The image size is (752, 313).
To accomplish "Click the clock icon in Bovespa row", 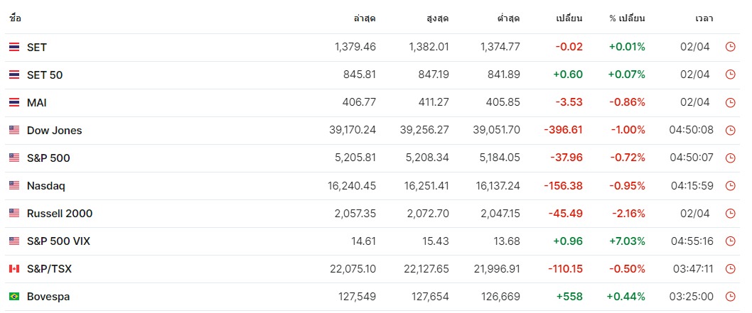I will click(x=731, y=297).
